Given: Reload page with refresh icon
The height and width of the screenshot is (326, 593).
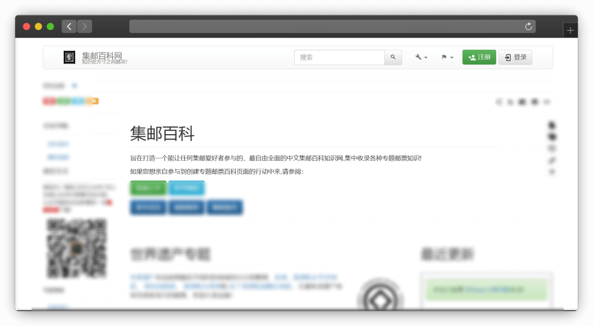Looking at the screenshot, I should [x=528, y=27].
